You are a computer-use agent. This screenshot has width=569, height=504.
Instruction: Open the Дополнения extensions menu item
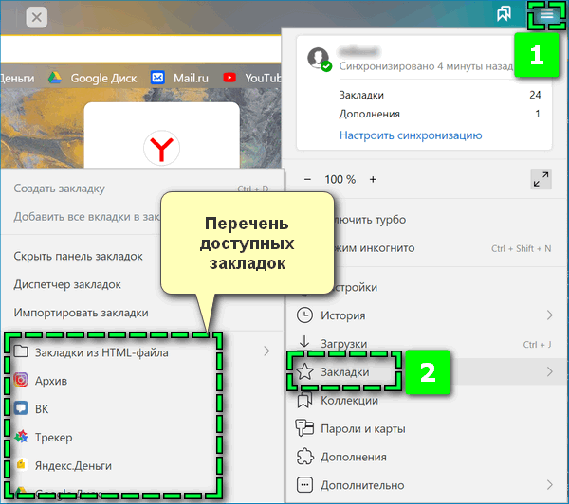point(426,457)
